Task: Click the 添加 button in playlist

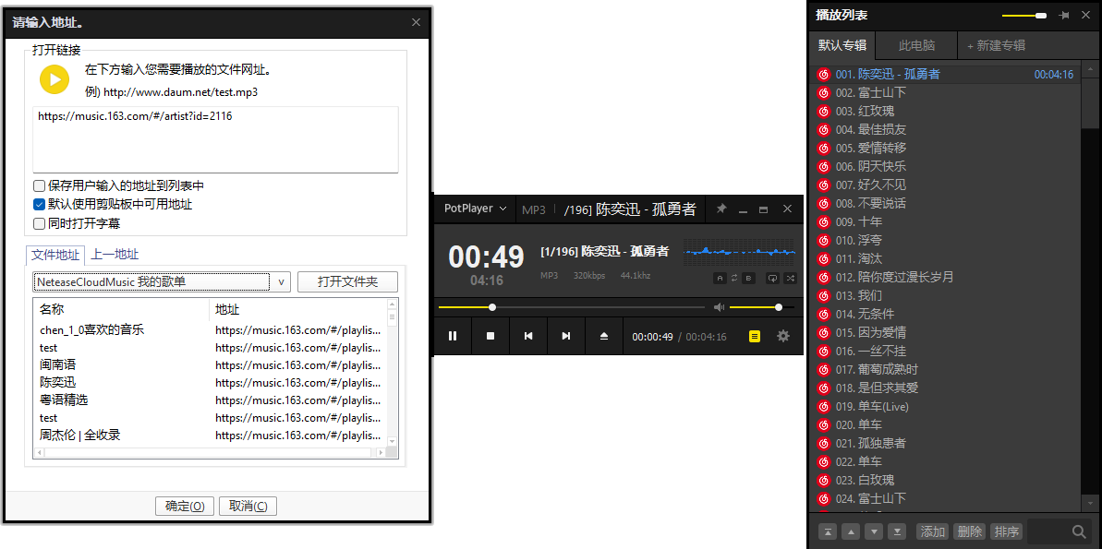Action: tap(933, 531)
